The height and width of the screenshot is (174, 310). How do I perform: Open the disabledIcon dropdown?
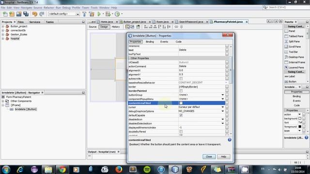(223, 119)
